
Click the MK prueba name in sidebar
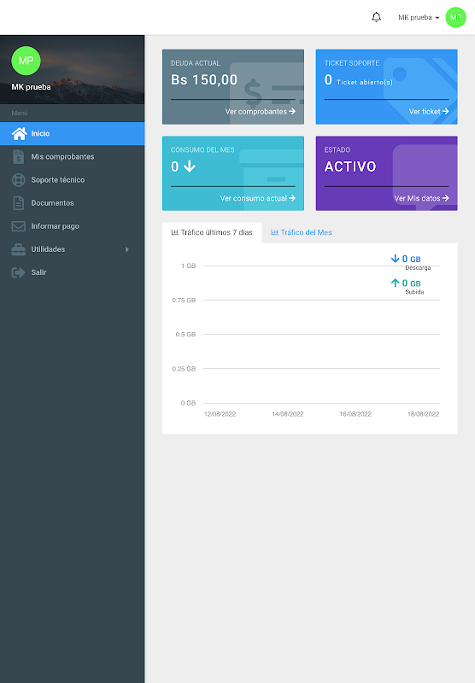click(x=31, y=87)
